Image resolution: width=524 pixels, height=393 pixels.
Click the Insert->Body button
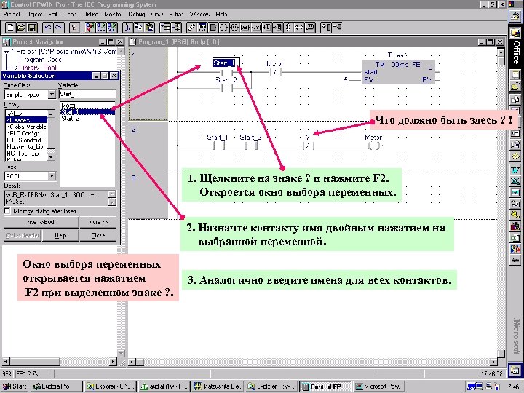tap(41, 222)
